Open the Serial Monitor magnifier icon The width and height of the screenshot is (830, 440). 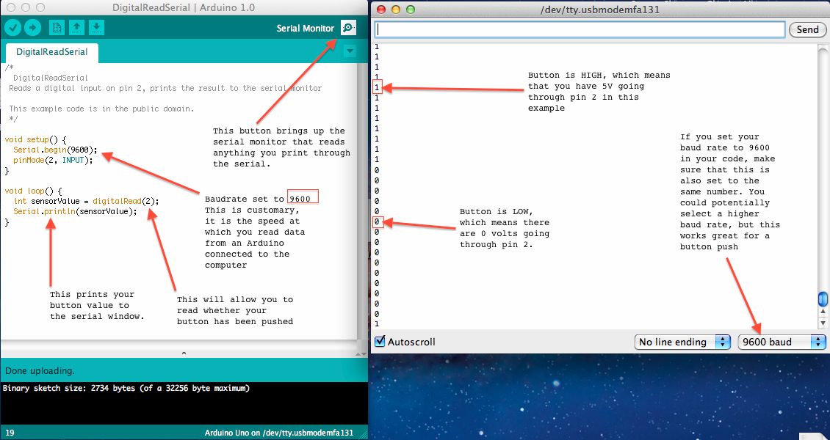click(348, 28)
